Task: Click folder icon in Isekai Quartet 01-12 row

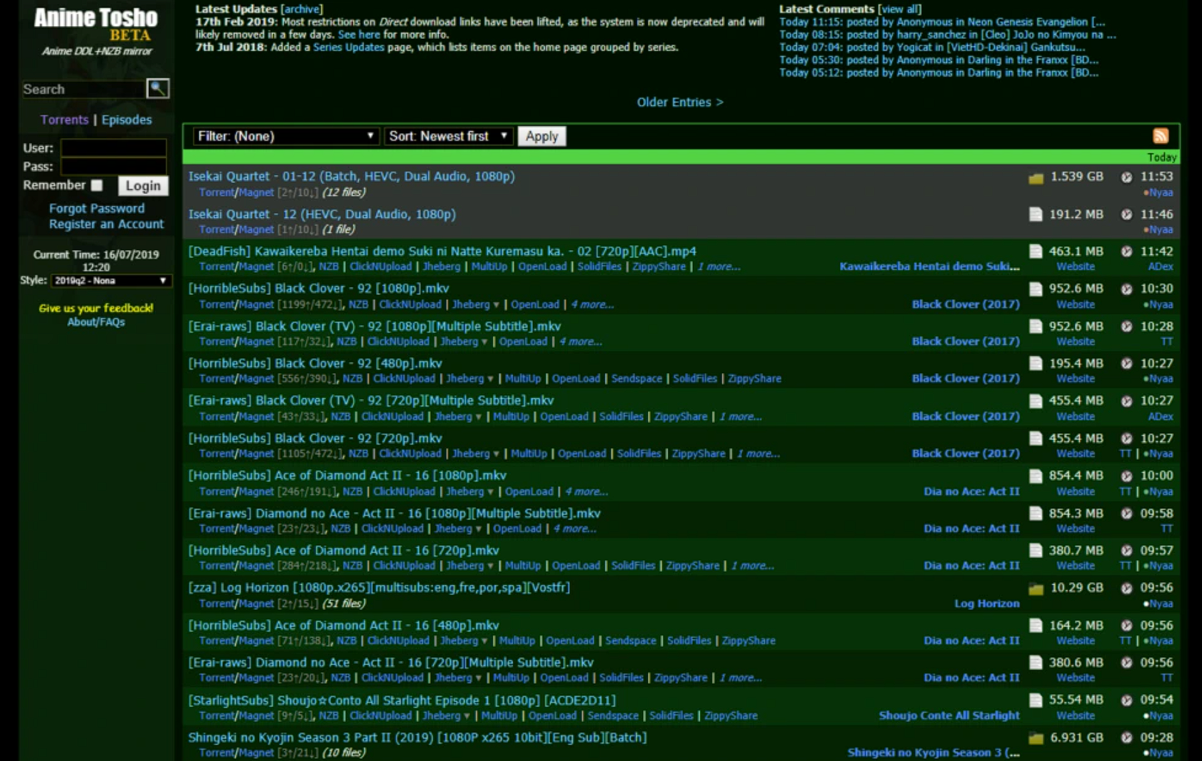Action: click(1036, 178)
